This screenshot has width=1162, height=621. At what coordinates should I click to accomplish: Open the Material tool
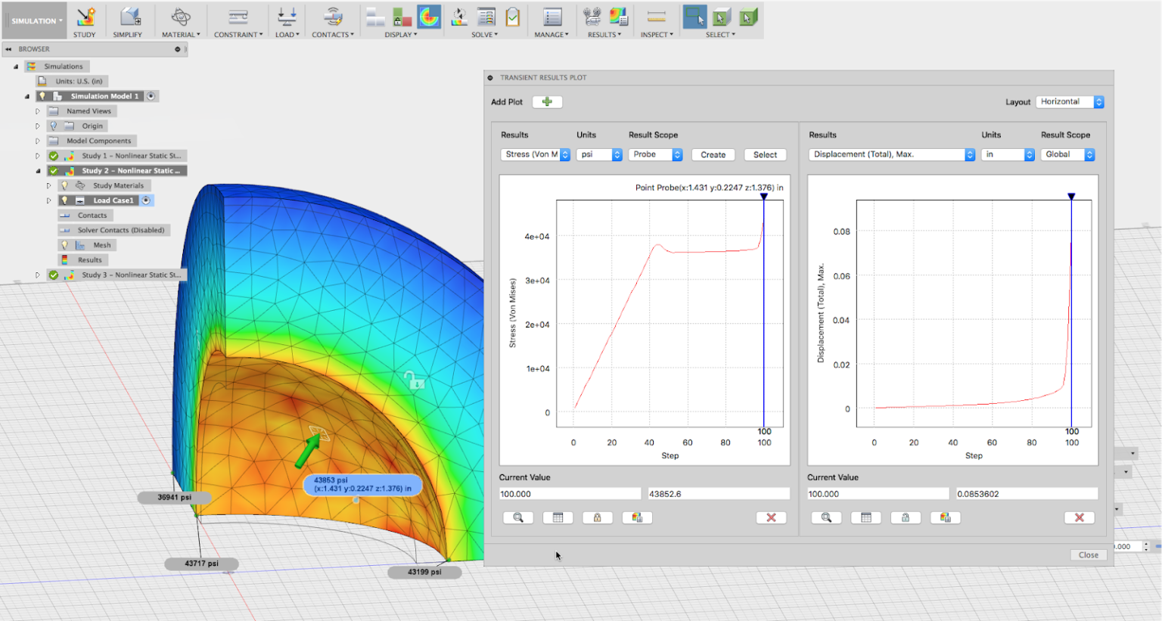pos(180,20)
